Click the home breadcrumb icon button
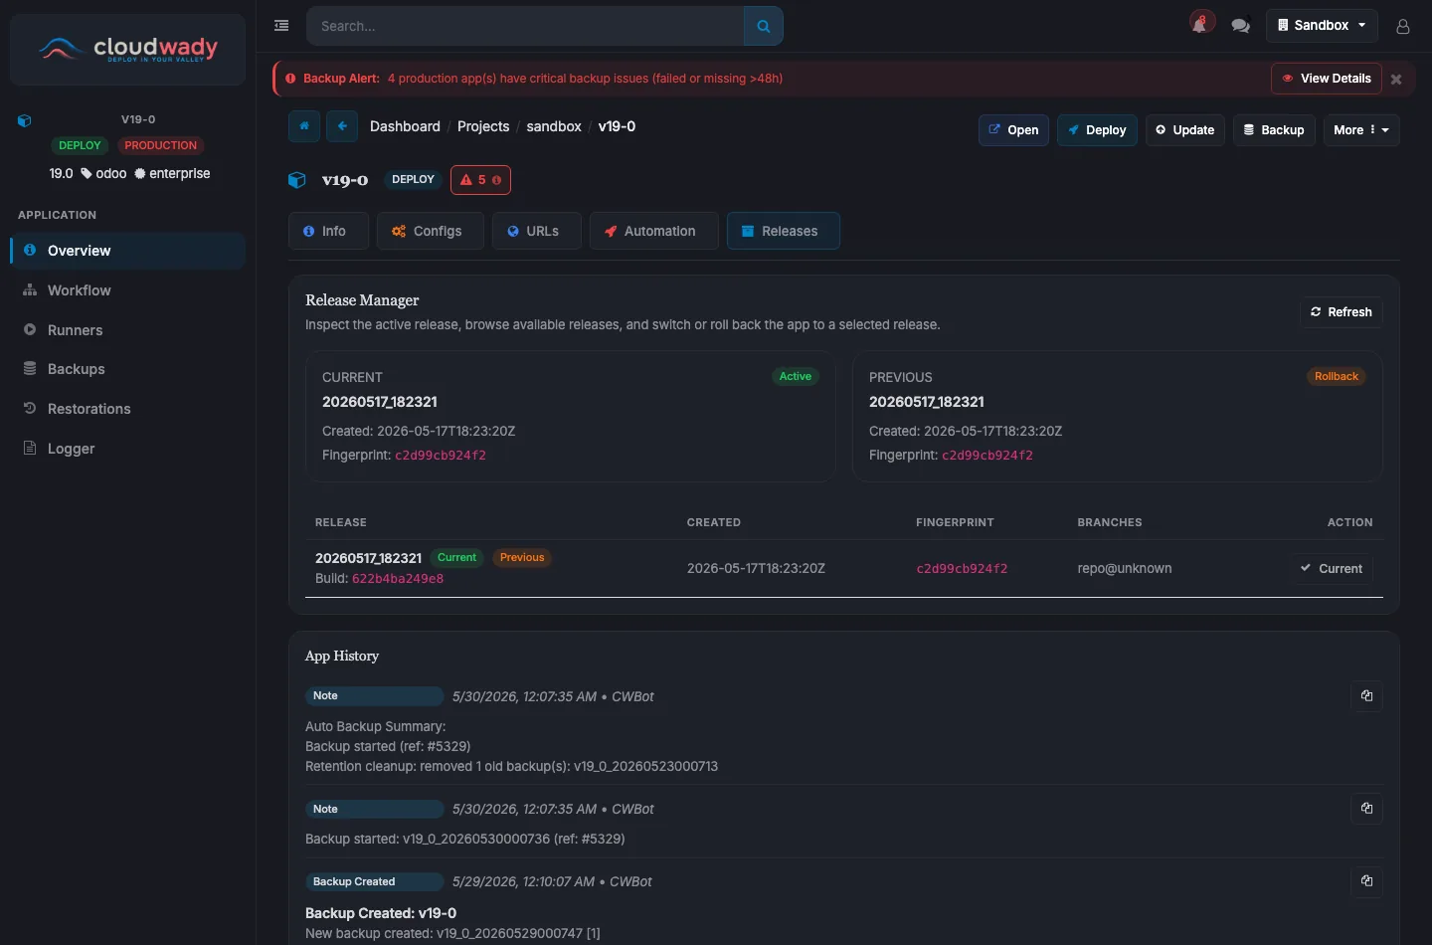Viewport: 1432px width, 945px height. pyautogui.click(x=304, y=126)
